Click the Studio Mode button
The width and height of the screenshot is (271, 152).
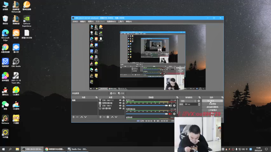tap(212, 110)
